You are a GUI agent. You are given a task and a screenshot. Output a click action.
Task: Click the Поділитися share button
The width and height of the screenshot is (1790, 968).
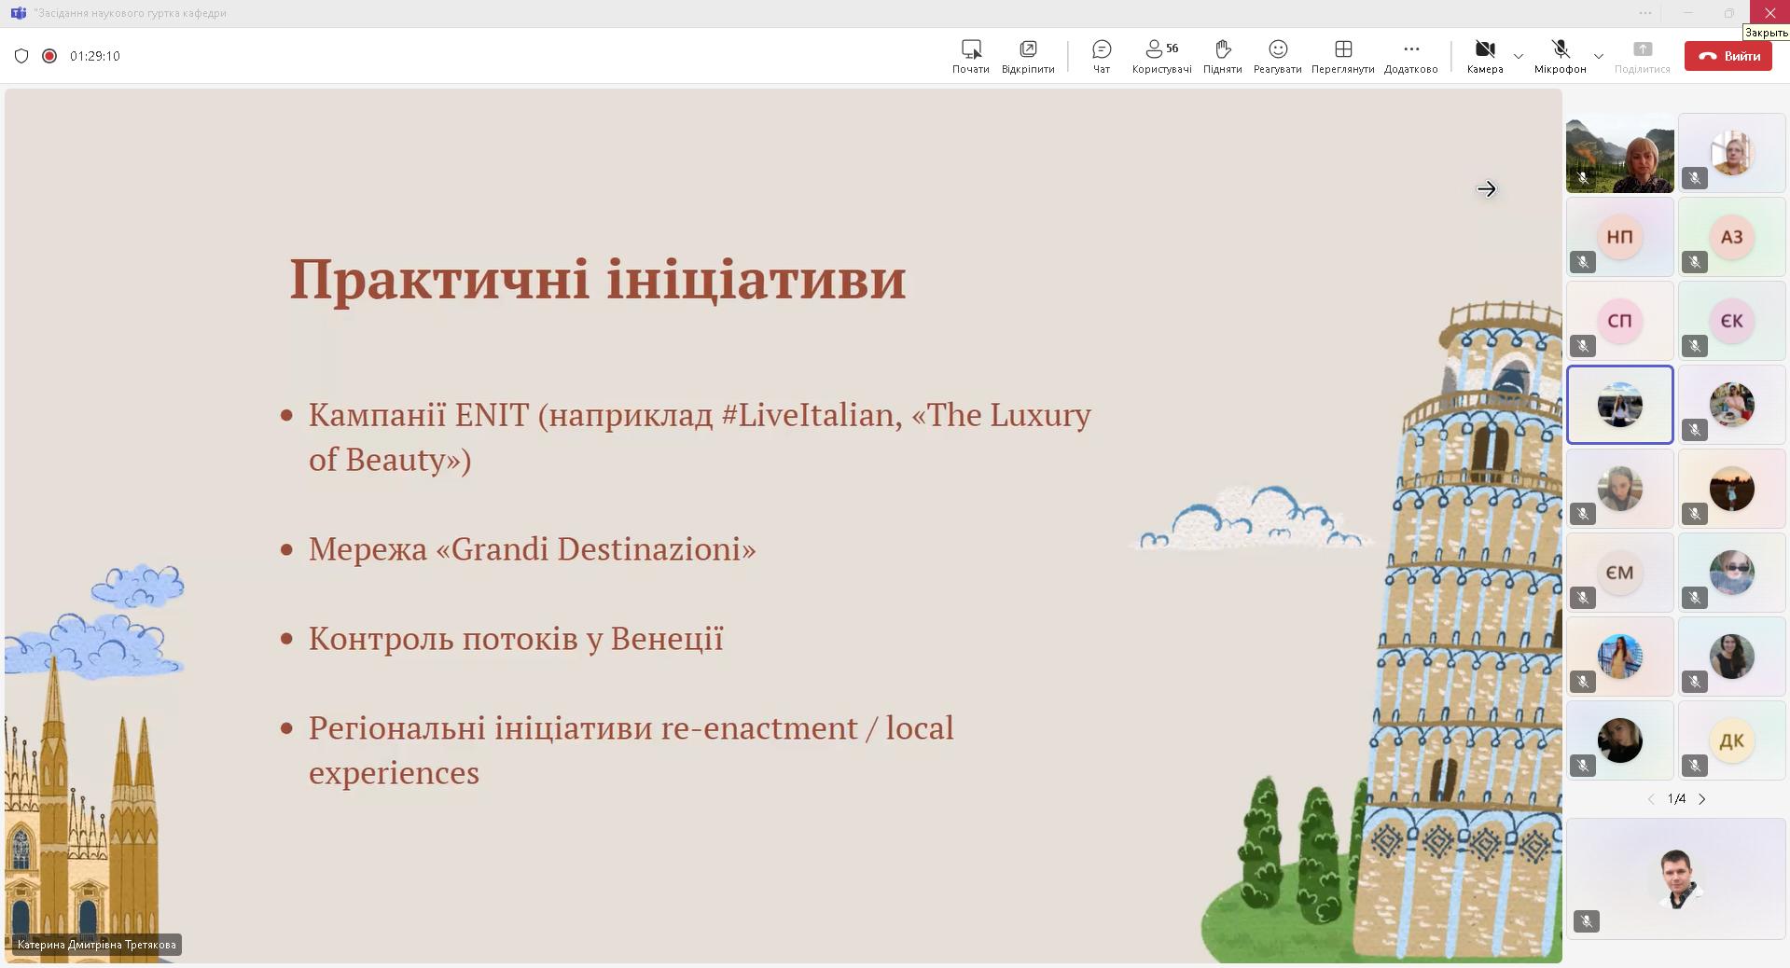point(1642,56)
